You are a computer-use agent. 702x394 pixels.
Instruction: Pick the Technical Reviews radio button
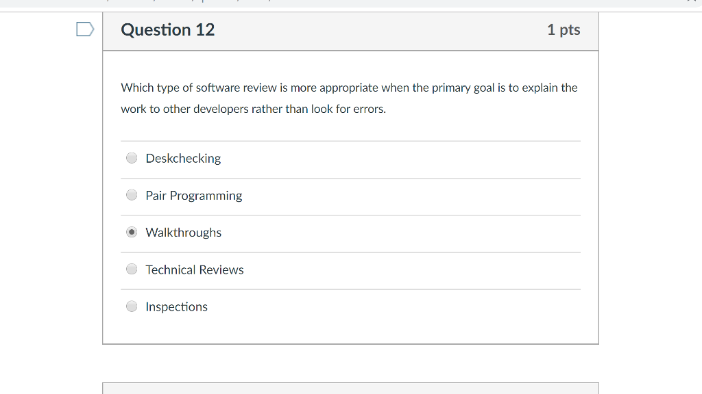coord(132,270)
